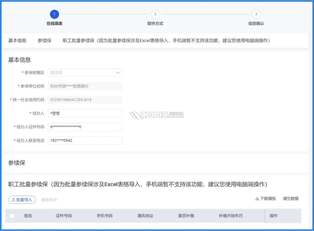Switch to the 基本信息 tab
The width and height of the screenshot is (314, 231).
pyautogui.click(x=17, y=41)
